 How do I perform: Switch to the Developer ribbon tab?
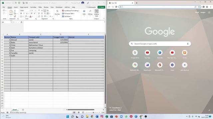click(59, 7)
